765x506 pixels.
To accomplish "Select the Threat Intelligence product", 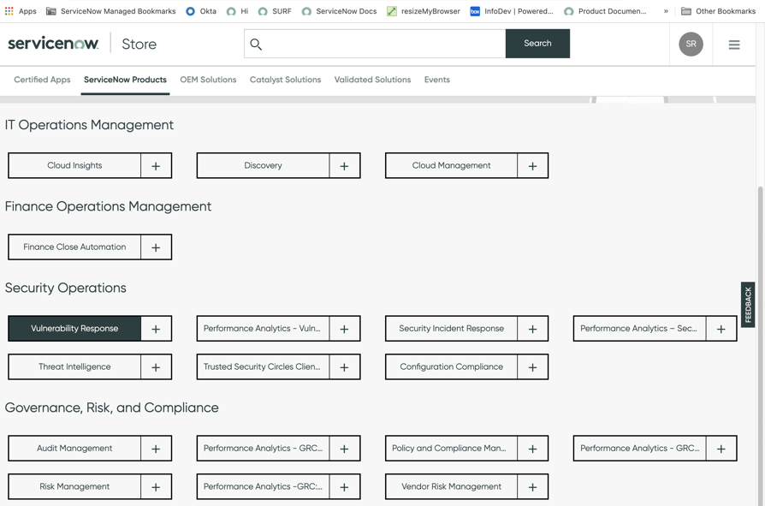I will [x=74, y=367].
